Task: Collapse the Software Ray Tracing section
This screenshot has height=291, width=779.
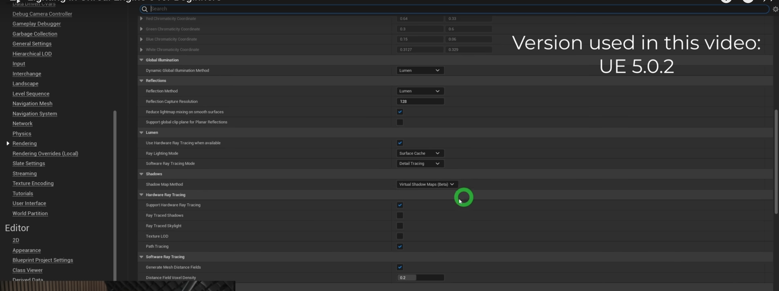Action: point(141,257)
